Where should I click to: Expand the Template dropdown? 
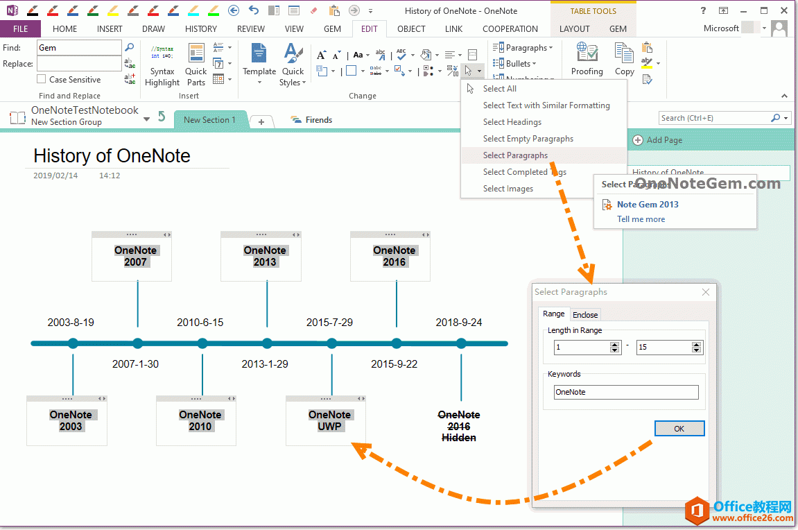point(259,83)
